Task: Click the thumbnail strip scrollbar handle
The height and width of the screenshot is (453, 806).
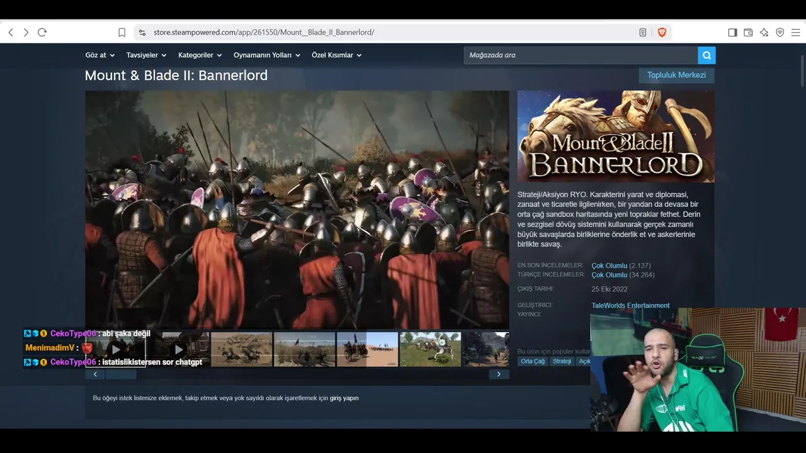Action: pyautogui.click(x=121, y=374)
